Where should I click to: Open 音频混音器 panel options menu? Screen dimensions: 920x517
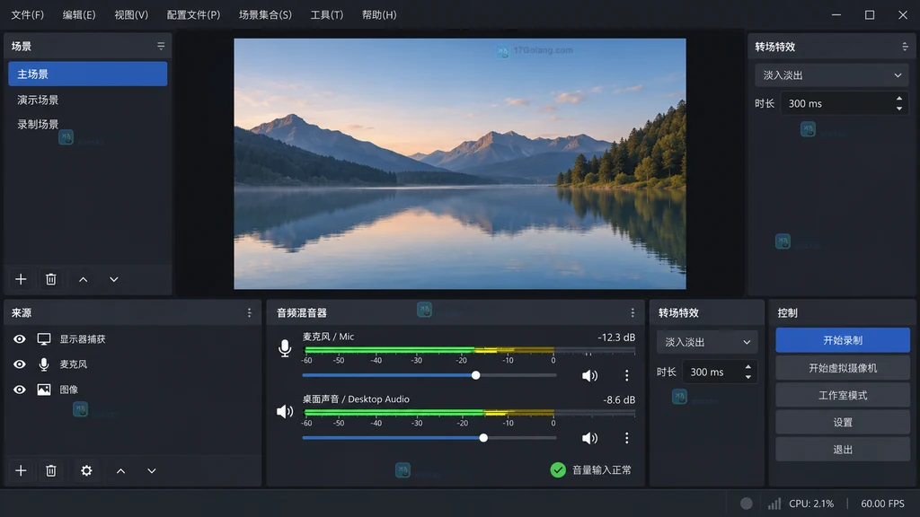[632, 313]
